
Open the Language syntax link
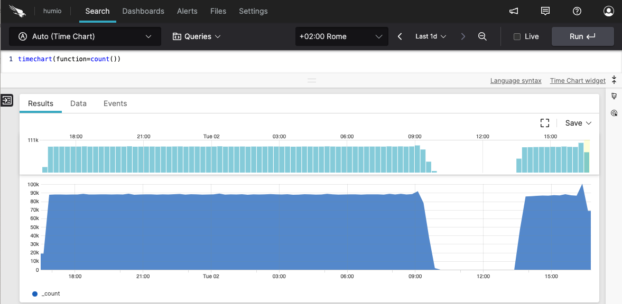tap(516, 80)
